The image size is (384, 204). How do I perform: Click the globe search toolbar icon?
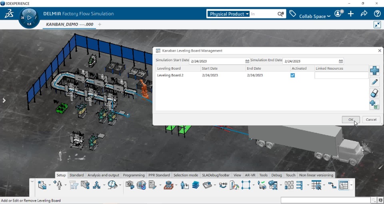[113, 185]
